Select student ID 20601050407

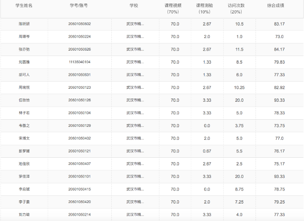pos(79,164)
